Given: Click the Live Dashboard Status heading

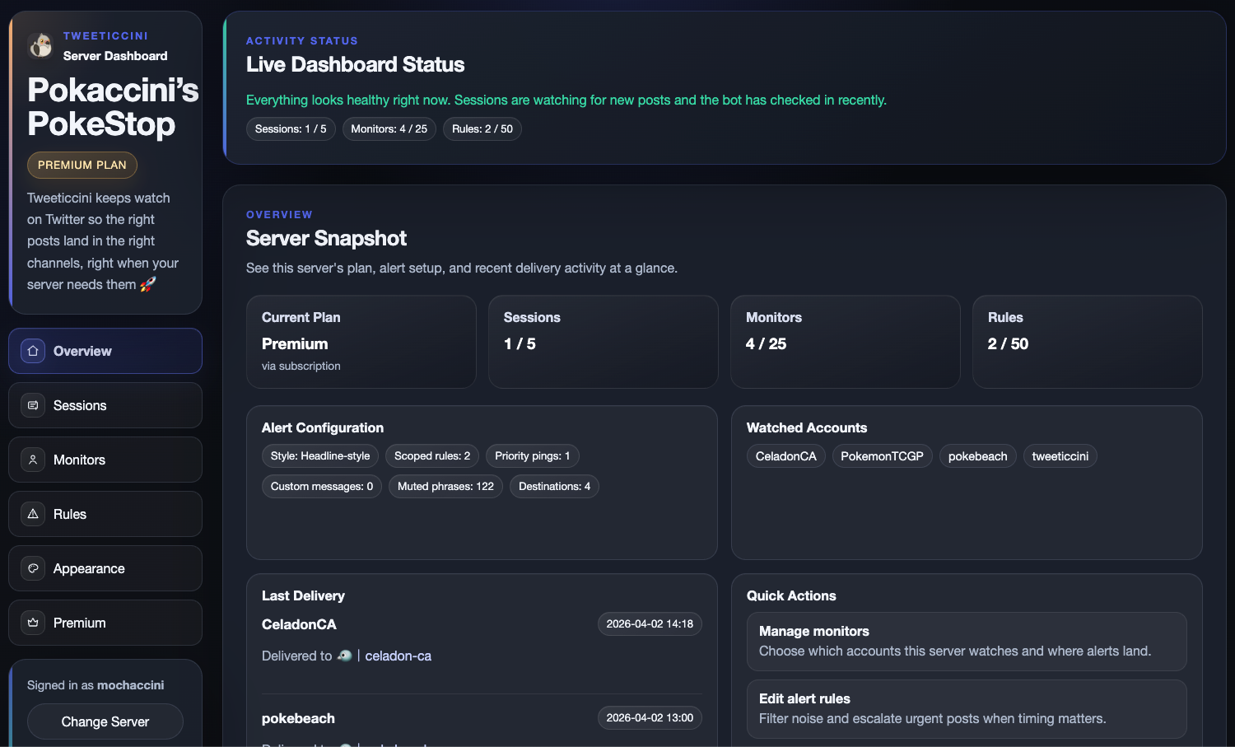Looking at the screenshot, I should pyautogui.click(x=355, y=64).
